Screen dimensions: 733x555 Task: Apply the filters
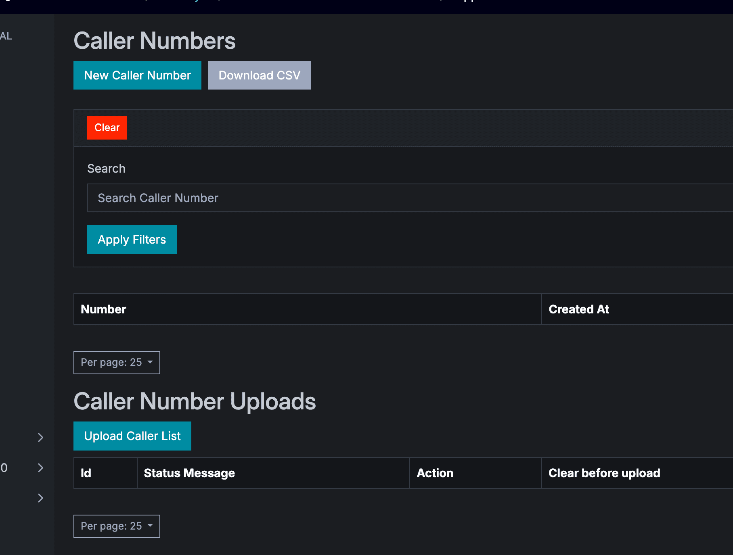coord(132,240)
